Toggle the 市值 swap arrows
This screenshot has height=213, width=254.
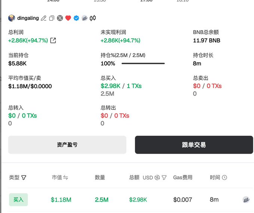[x=65, y=178]
